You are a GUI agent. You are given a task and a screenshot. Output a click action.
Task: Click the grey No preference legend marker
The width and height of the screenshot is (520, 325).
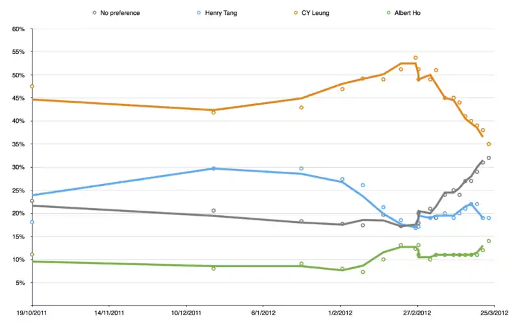(95, 13)
